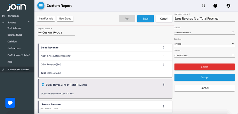238x114 pixels.
Task: Expand the License Revenue operand dropdown
Action: (x=204, y=32)
